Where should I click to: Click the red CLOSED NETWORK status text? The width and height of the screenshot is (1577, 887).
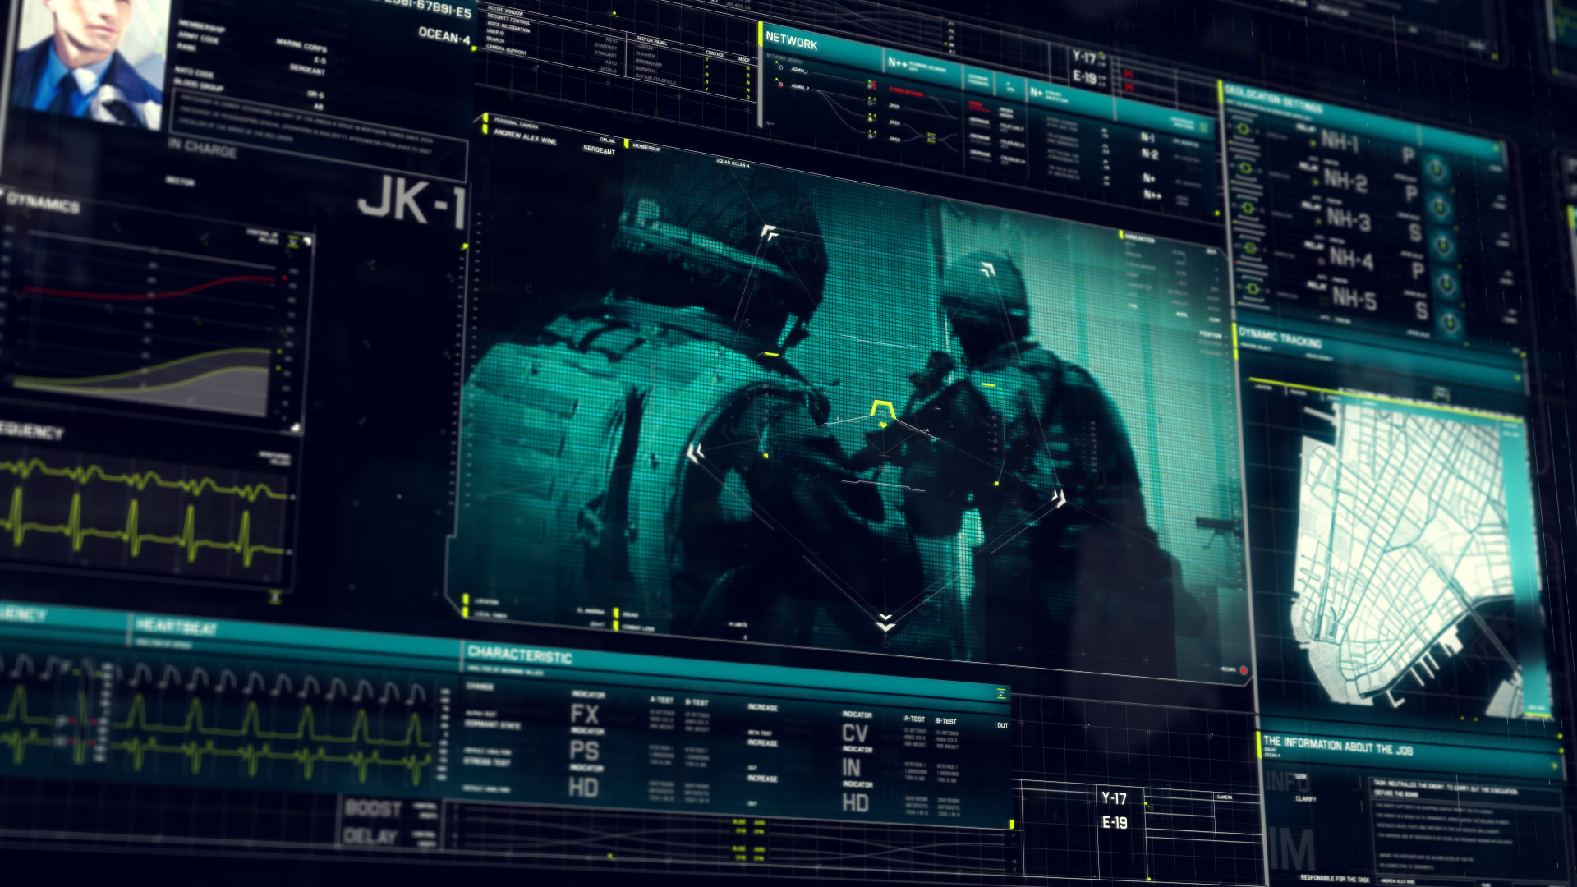pos(906,92)
